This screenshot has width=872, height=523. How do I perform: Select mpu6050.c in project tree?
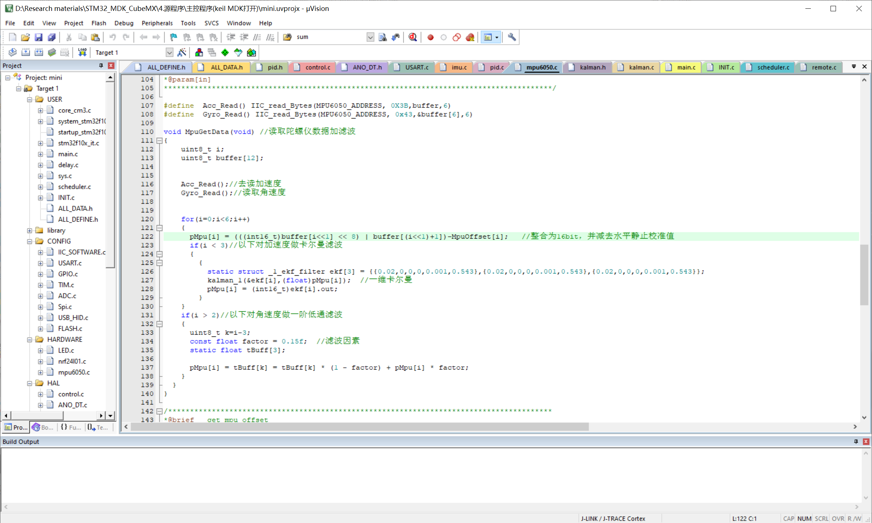coord(74,372)
